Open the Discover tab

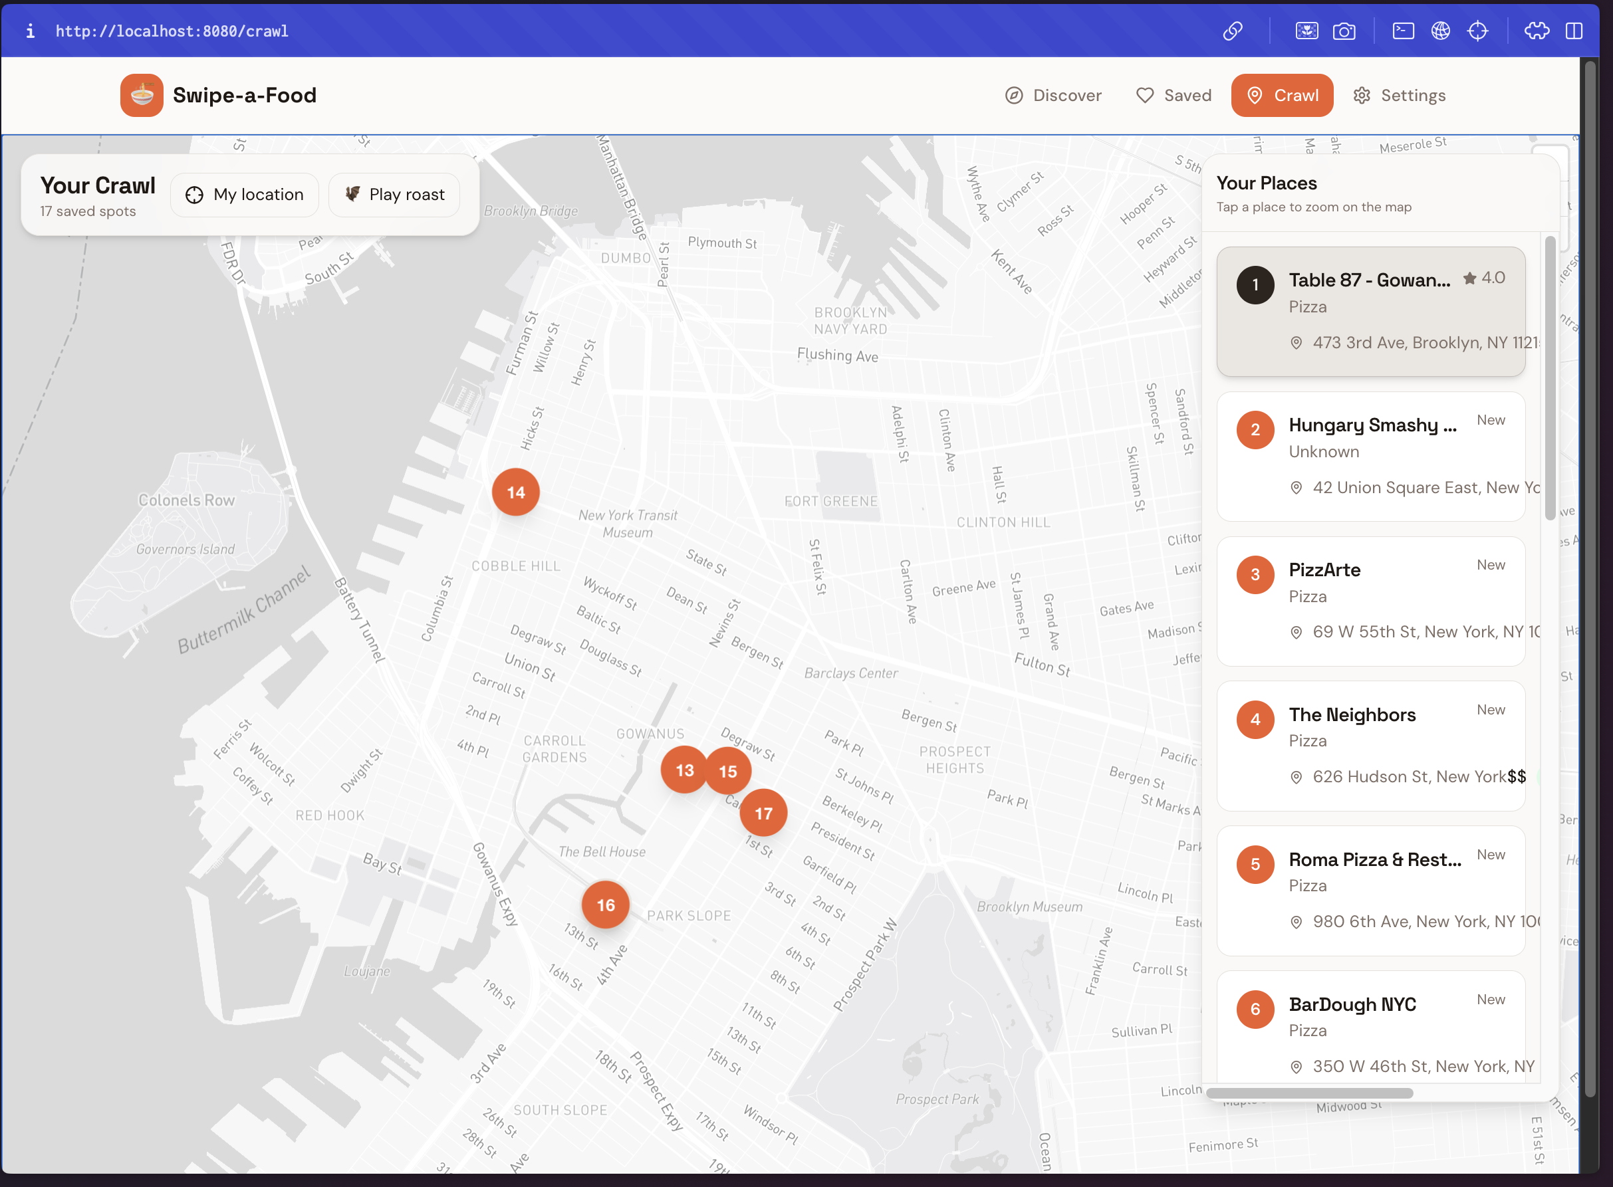coord(1053,96)
